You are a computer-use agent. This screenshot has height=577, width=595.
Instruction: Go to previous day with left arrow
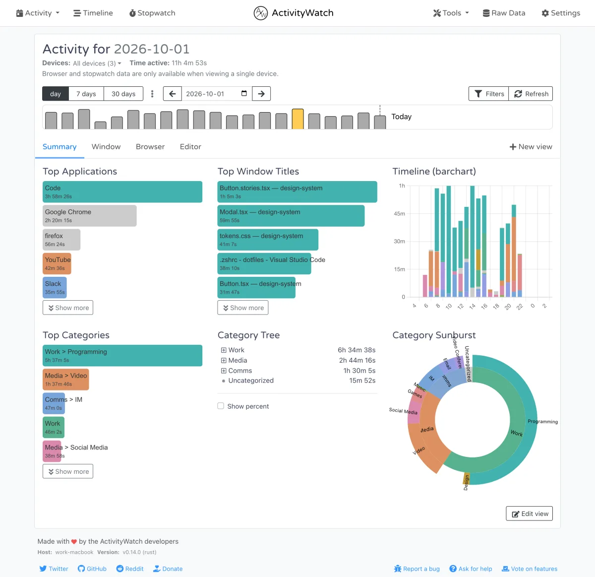point(173,94)
